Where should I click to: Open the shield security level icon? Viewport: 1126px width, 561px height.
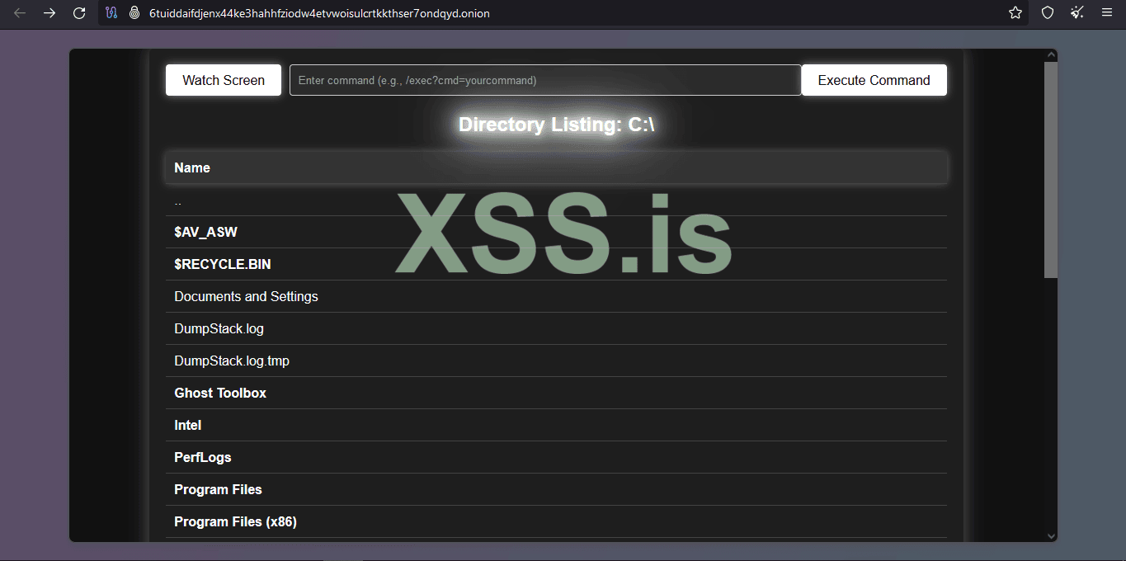[x=1048, y=13]
